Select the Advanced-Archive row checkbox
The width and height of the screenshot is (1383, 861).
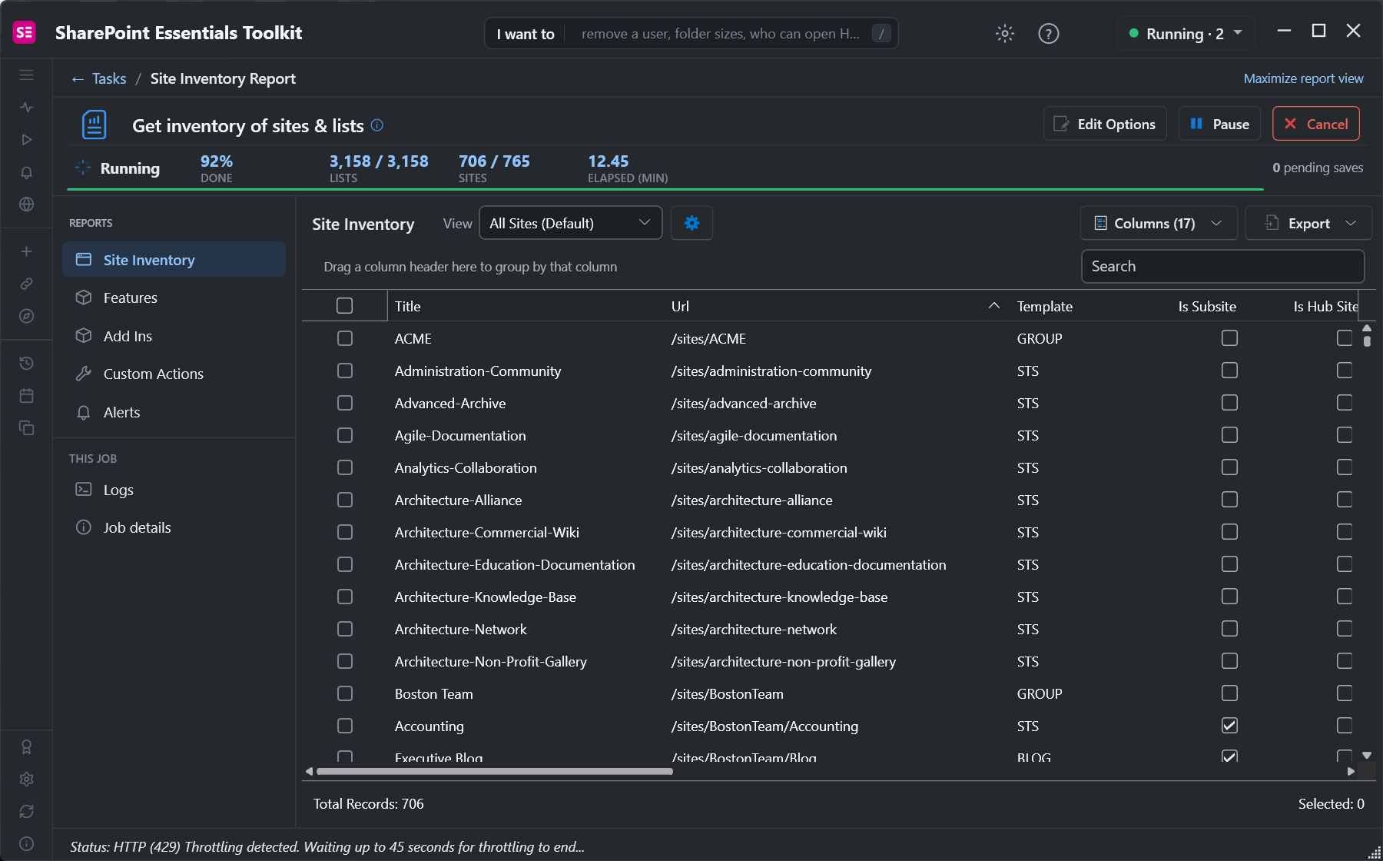345,403
